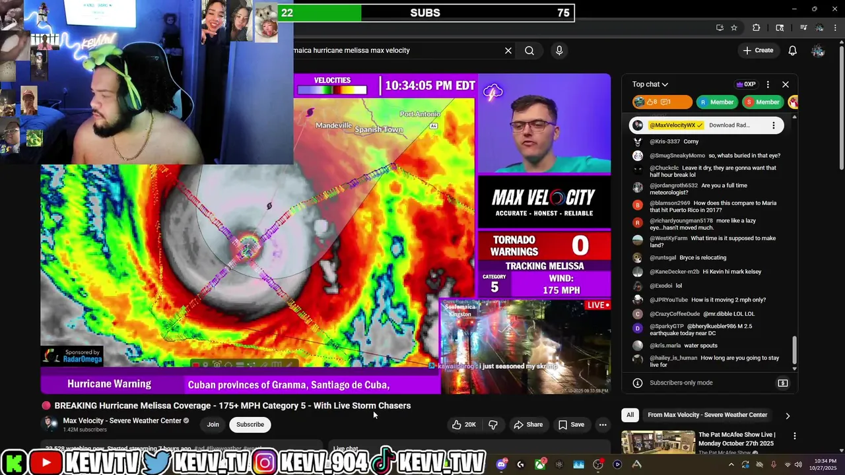Image resolution: width=845 pixels, height=475 pixels.
Task: Select the All filter chip
Action: tap(630, 415)
